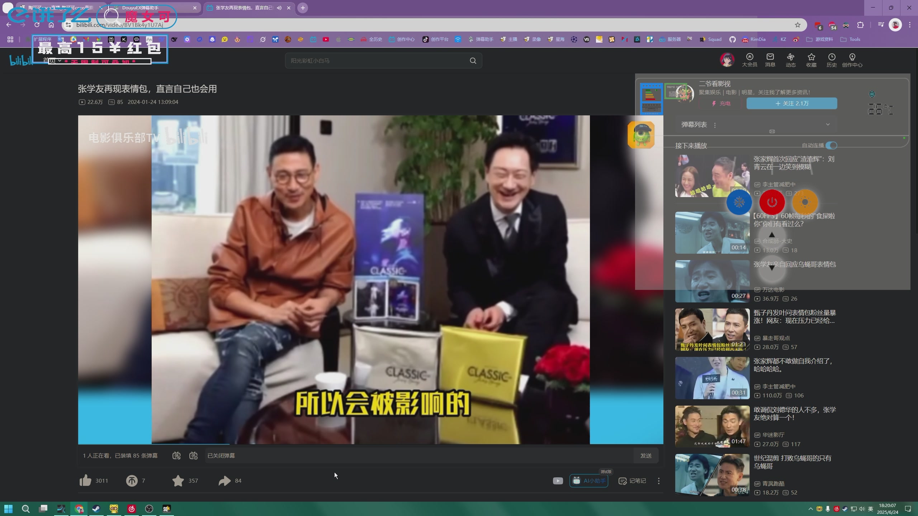Screen dimensions: 918x516
Task: Bookmark this page with the star icon
Action: point(798,25)
